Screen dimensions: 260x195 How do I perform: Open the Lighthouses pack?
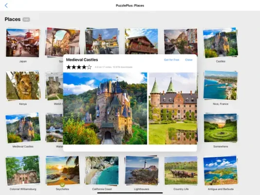(141, 171)
